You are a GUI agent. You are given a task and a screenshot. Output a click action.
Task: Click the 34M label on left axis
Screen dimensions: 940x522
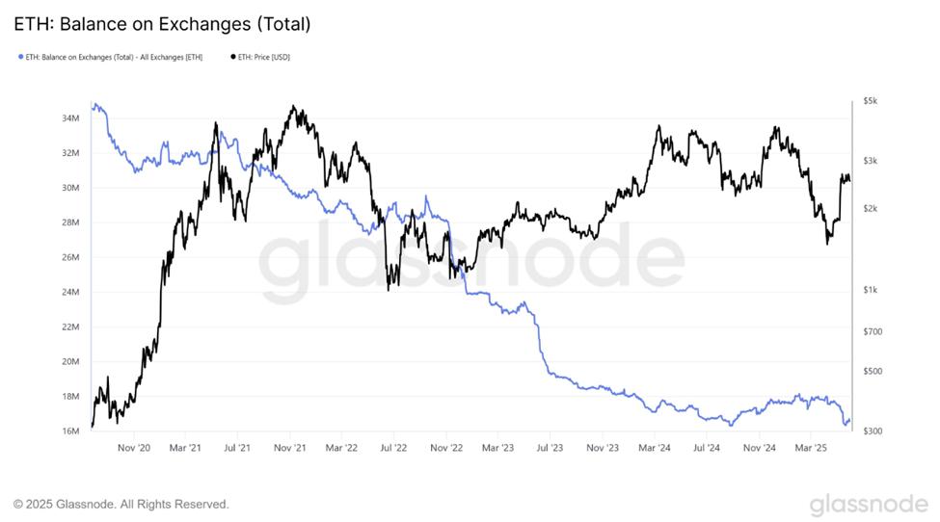(70, 118)
